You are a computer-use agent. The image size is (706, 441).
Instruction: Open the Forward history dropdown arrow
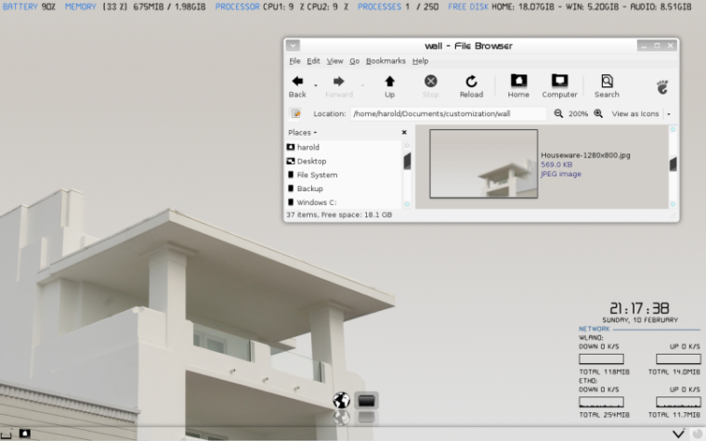point(362,85)
